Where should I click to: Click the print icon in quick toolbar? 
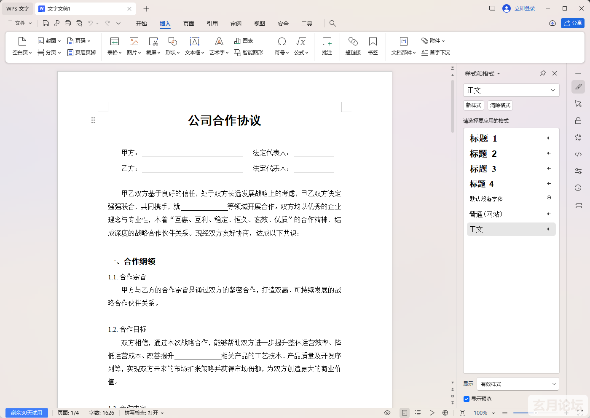(x=68, y=23)
